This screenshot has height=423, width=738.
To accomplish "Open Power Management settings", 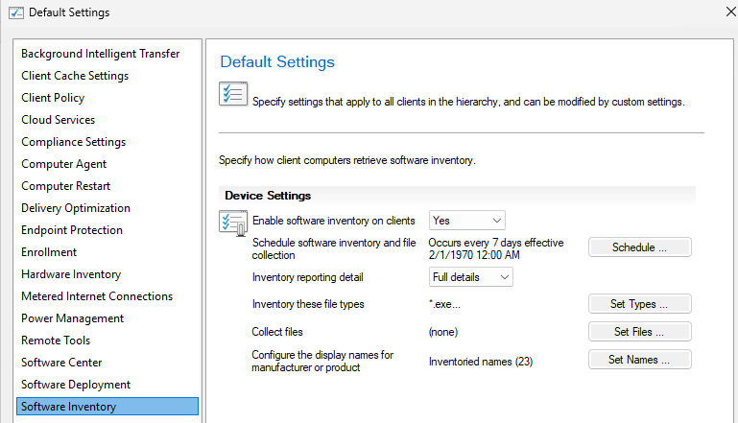I will tap(72, 318).
